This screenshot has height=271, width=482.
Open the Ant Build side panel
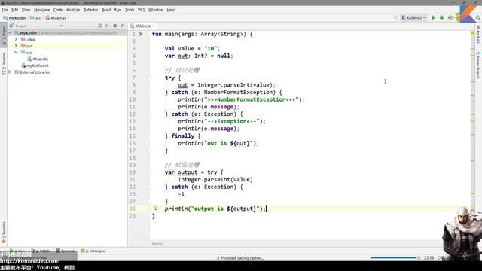(478, 35)
